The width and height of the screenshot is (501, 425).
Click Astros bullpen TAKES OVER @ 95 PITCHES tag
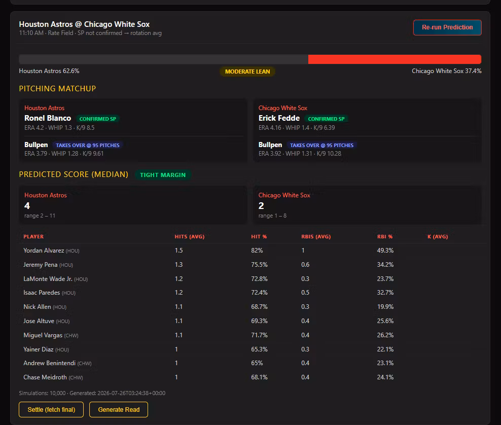(88, 145)
